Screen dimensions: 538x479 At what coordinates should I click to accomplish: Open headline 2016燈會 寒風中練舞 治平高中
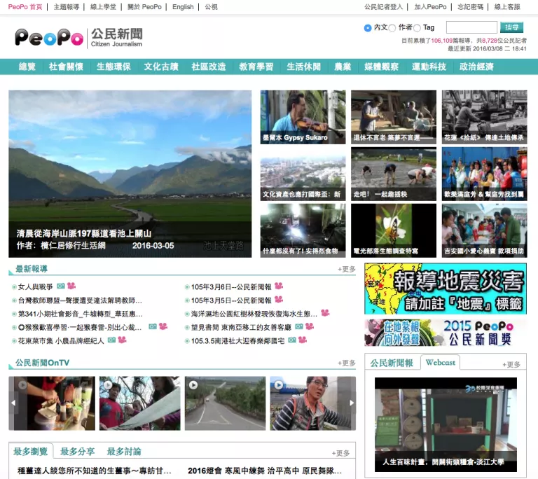pos(265,471)
